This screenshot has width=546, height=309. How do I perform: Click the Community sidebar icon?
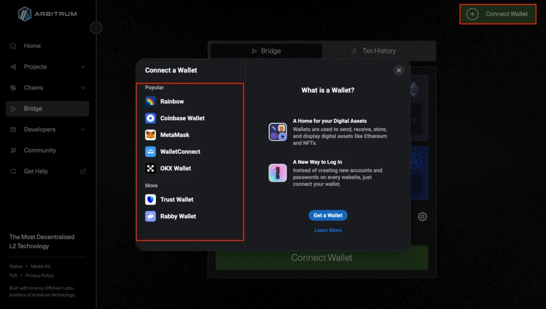pyautogui.click(x=13, y=151)
